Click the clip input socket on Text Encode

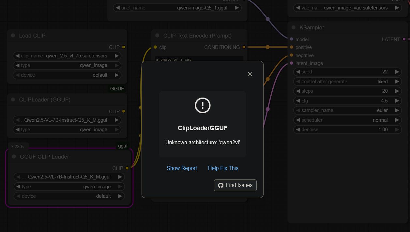click(155, 47)
